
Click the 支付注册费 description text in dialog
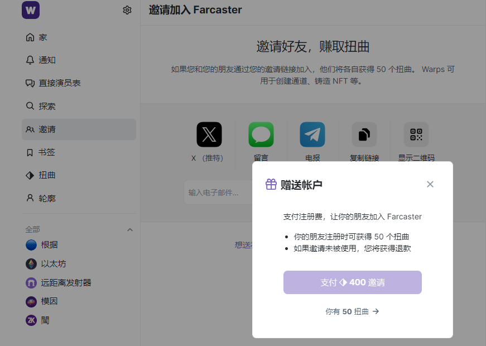coord(353,217)
